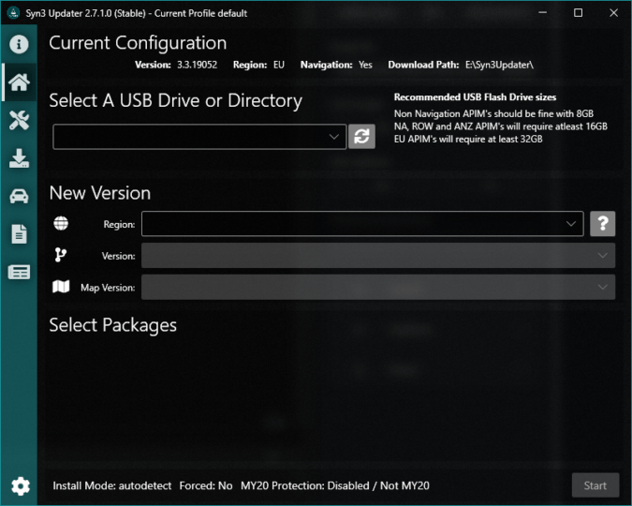The height and width of the screenshot is (506, 632).
Task: Click the map icon beside Map Version
Action: coord(61,287)
